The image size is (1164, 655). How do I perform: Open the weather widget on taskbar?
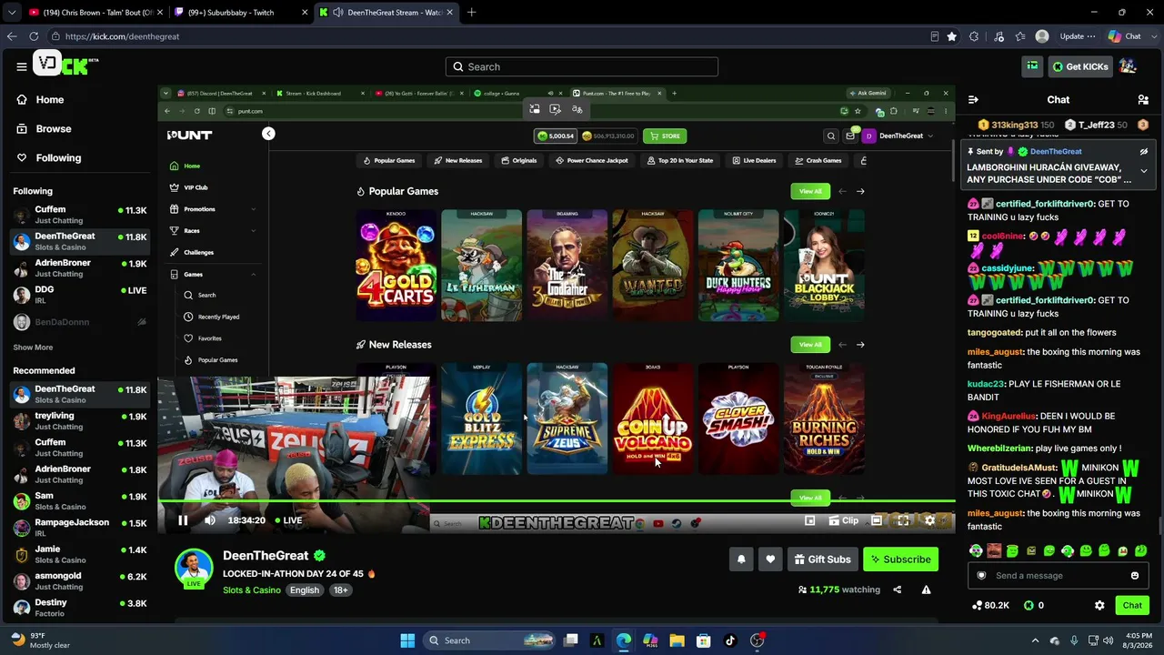click(41, 640)
